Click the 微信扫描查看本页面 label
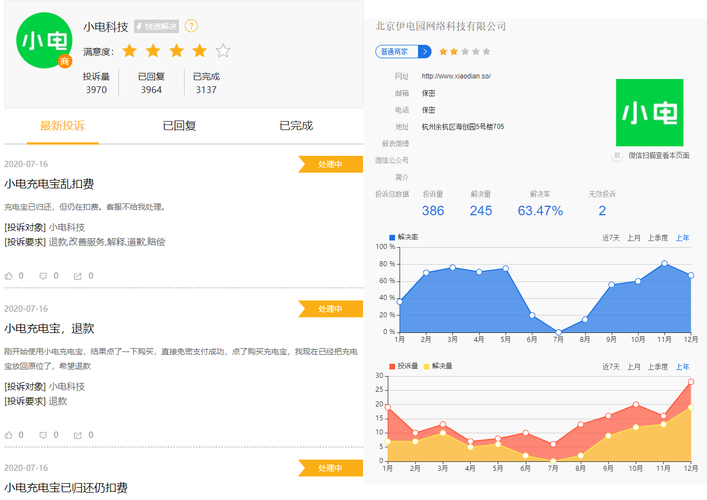Screen dimensions: 707x500 coord(659,155)
